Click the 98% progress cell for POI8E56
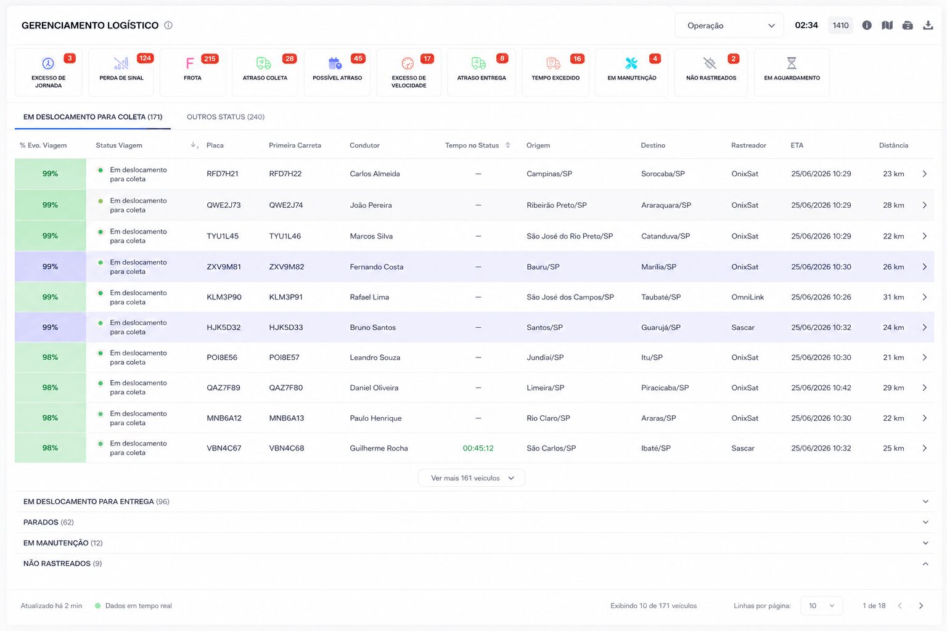Screen dimensions: 947x631 [51, 357]
